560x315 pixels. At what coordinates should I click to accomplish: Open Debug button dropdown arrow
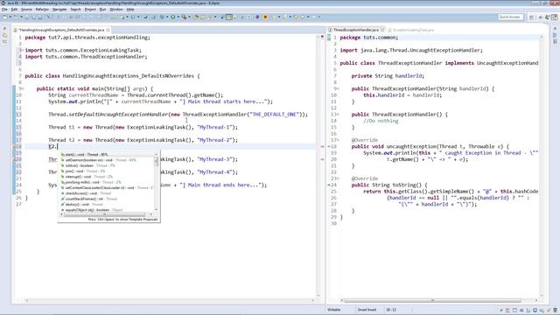click(x=167, y=17)
